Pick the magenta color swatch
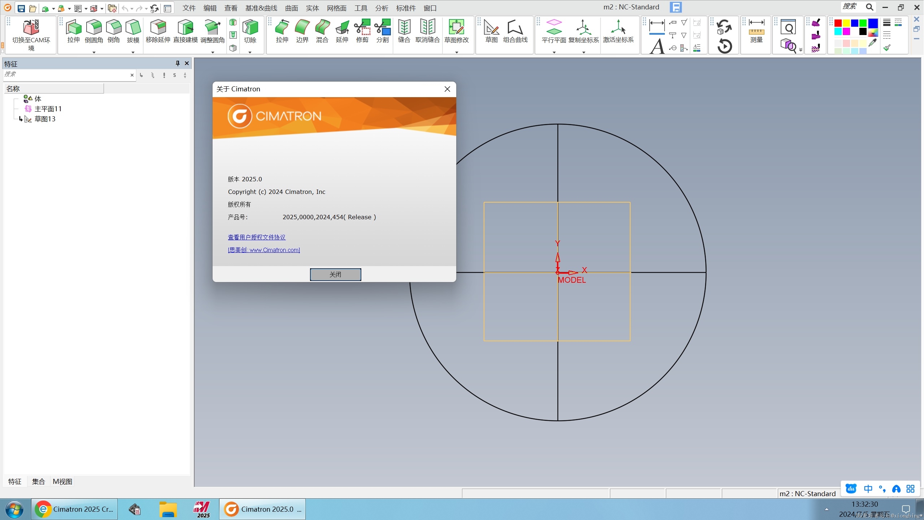Image resolution: width=924 pixels, height=520 pixels. tap(846, 31)
